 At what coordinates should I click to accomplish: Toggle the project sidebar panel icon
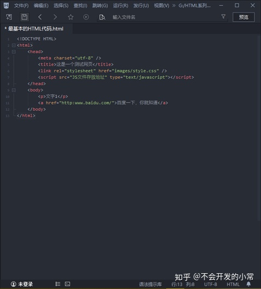[x=9, y=17]
